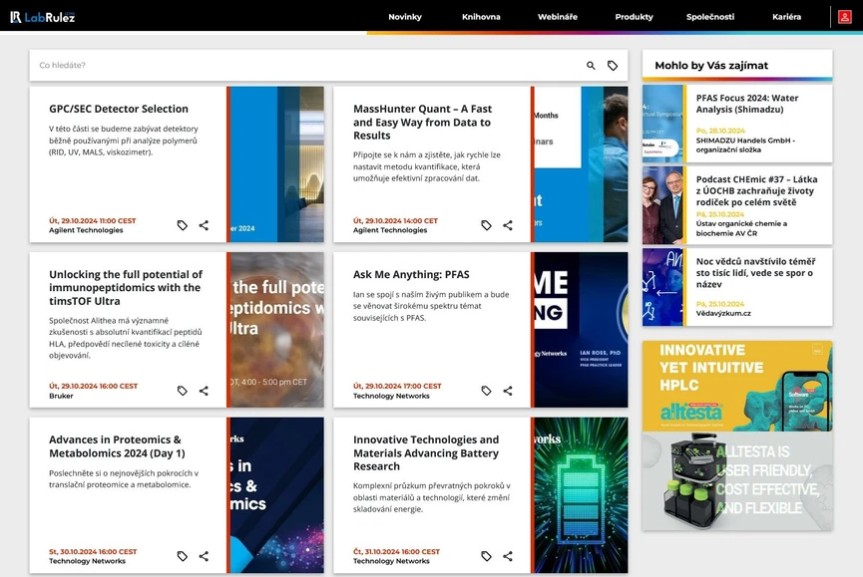Viewport: 863px width, 577px height.
Task: Open Advances in Proteomics & Metabolomics 2024 title
Action: (117, 446)
